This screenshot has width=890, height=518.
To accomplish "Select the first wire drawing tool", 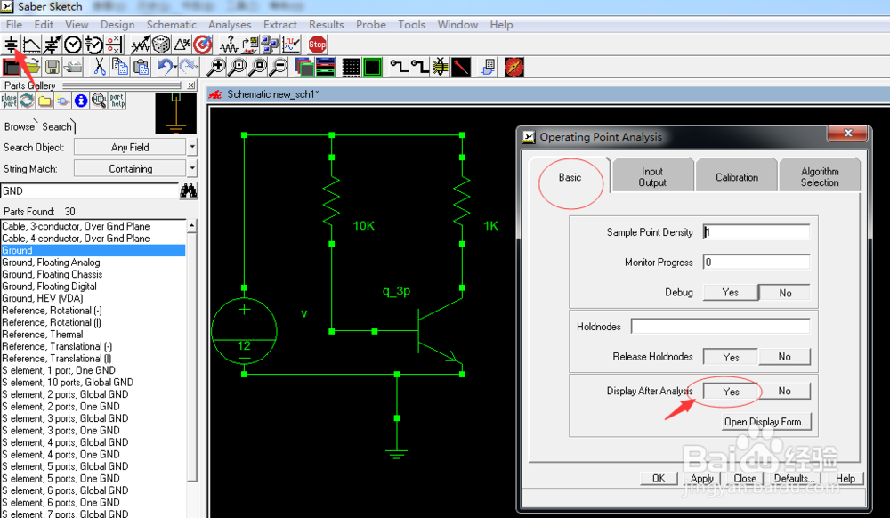I will (x=399, y=67).
